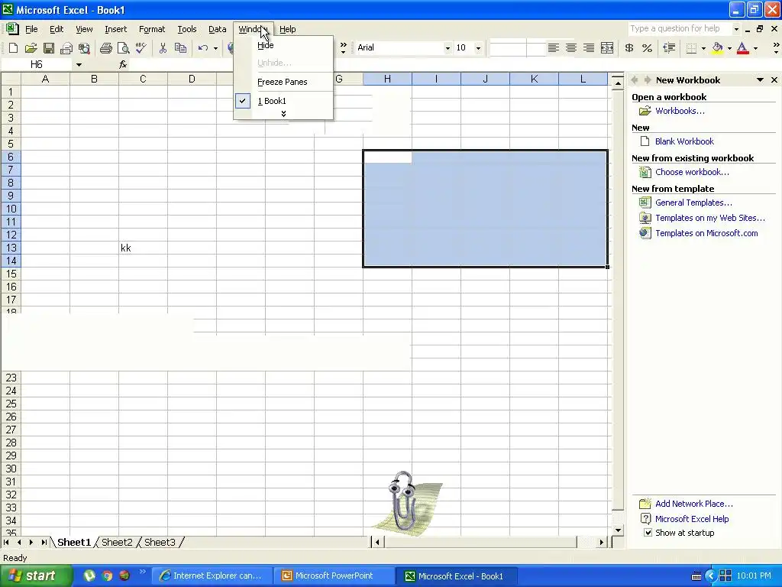Click the Align Left icon
The height and width of the screenshot is (587, 782).
[x=553, y=48]
